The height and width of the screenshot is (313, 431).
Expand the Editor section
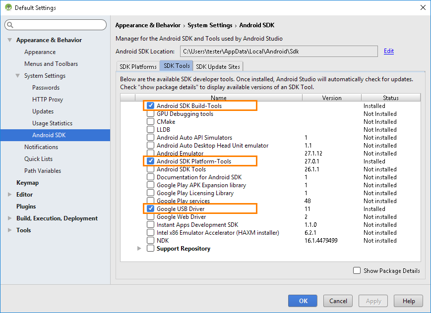(x=9, y=195)
